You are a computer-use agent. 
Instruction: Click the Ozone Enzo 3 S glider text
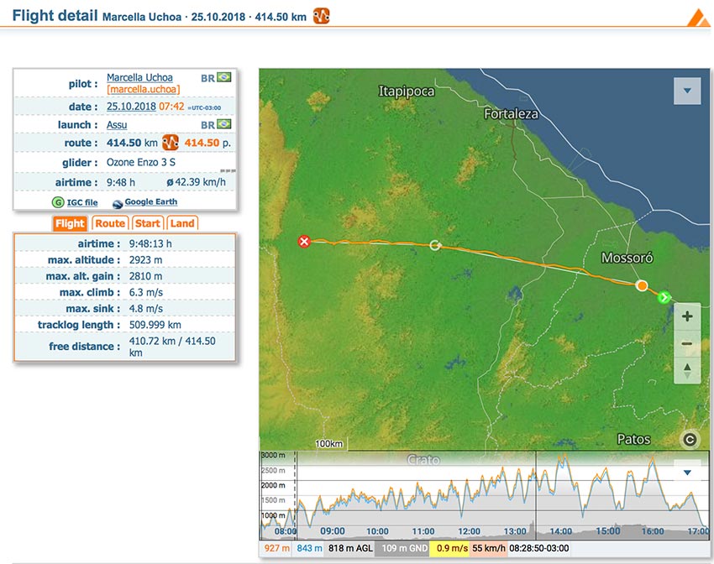point(141,162)
